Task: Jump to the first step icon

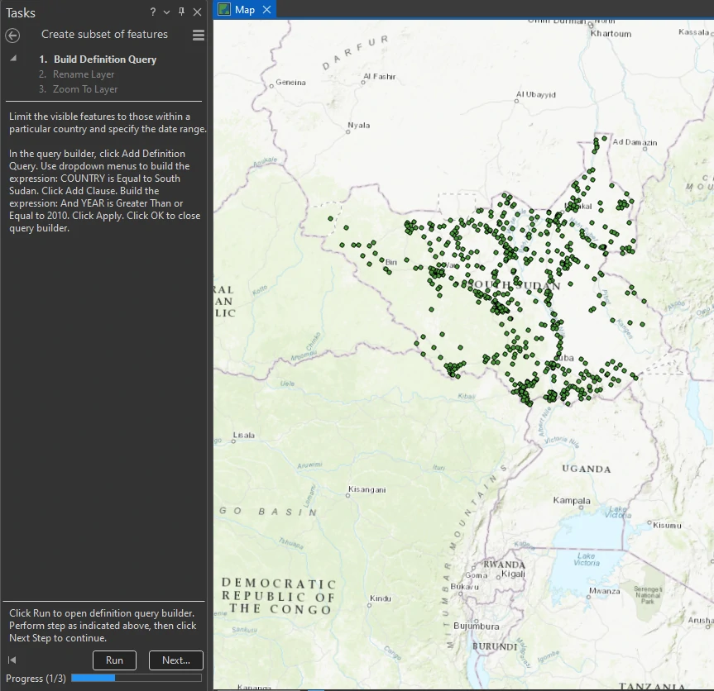Action: 12,660
